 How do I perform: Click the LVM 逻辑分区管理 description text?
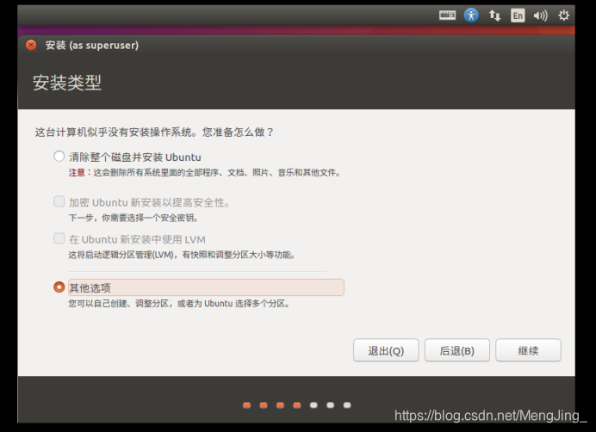tap(182, 255)
